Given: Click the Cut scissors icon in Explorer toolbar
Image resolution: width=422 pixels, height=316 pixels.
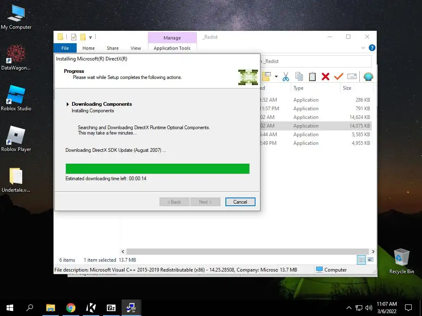Looking at the screenshot, I should point(286,77).
